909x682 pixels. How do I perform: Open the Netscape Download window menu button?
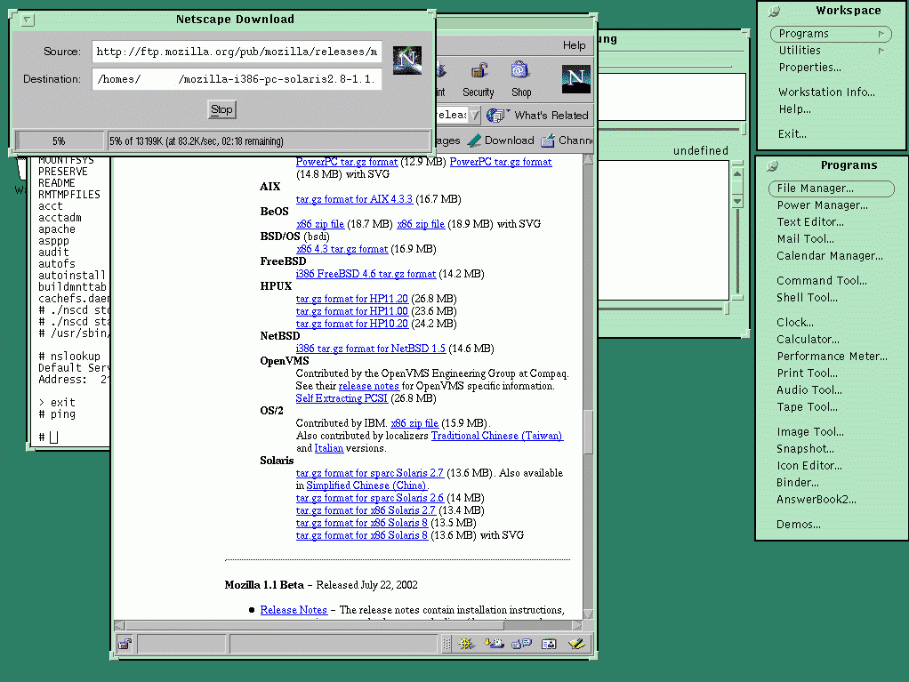pos(28,20)
